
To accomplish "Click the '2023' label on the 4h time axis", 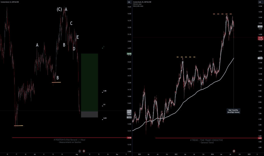I will coord(176,154).
